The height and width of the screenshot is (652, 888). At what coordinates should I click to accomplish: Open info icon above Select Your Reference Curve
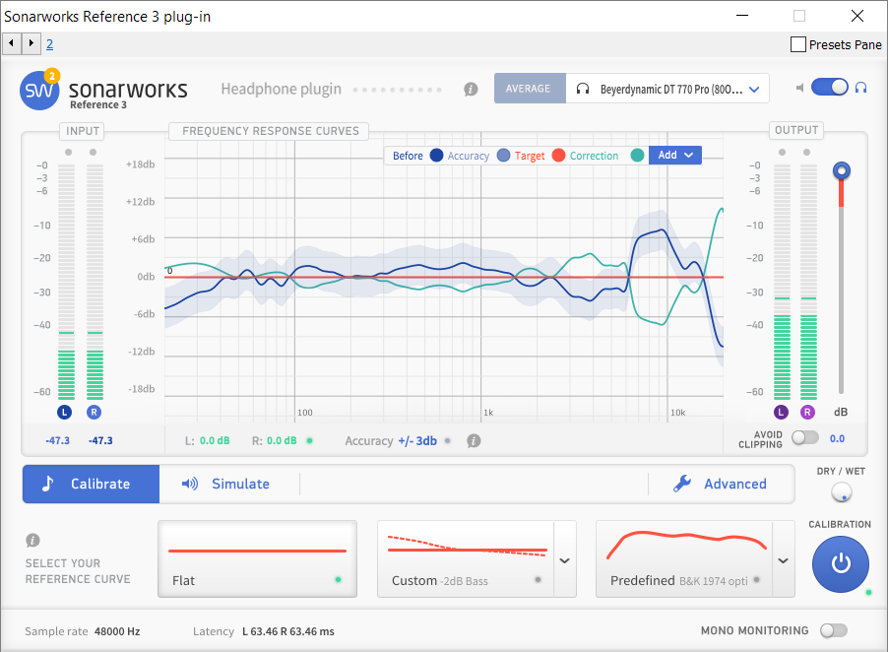[32, 540]
